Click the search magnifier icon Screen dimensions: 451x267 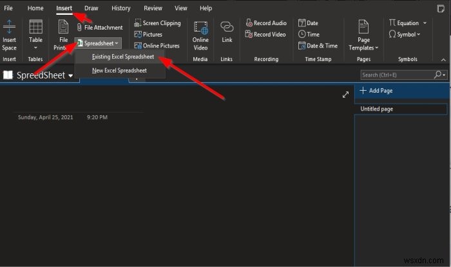pyautogui.click(x=437, y=75)
